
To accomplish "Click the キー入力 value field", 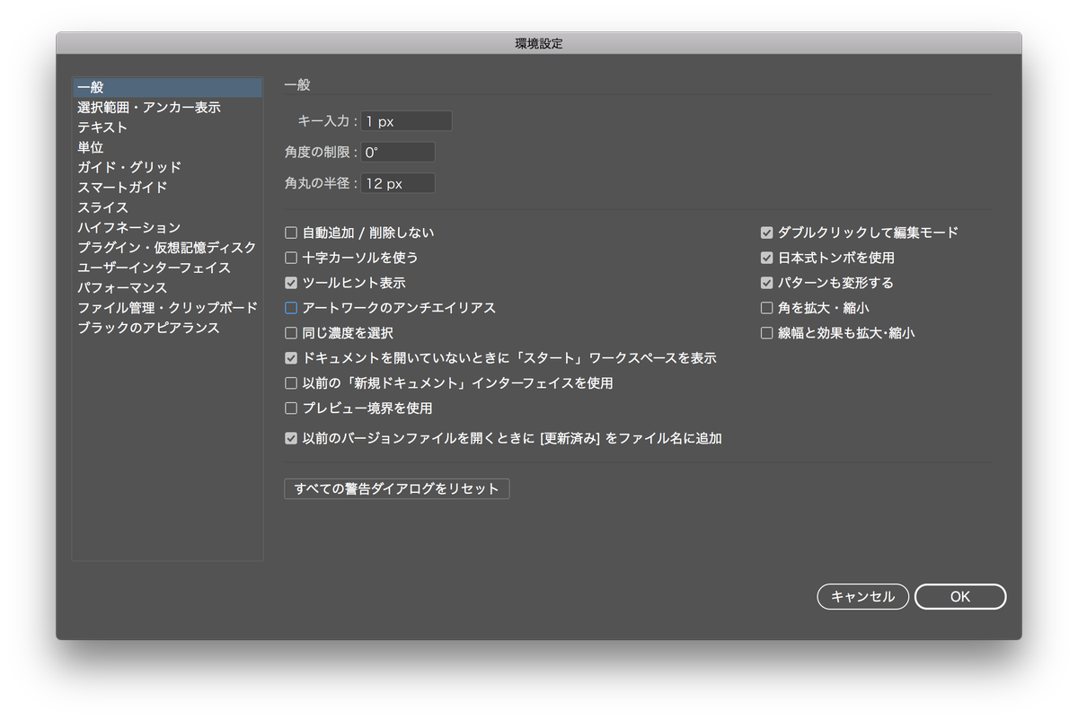I will click(x=404, y=119).
